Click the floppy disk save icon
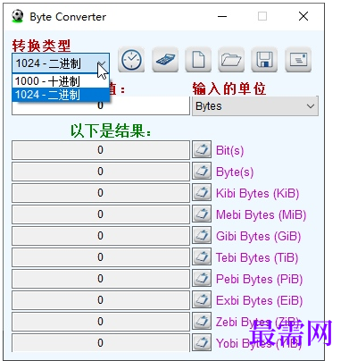Screen dimensions: 349x361 coord(264,60)
